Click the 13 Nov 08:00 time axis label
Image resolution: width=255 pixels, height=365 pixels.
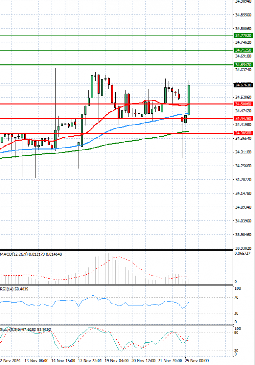[37, 361]
